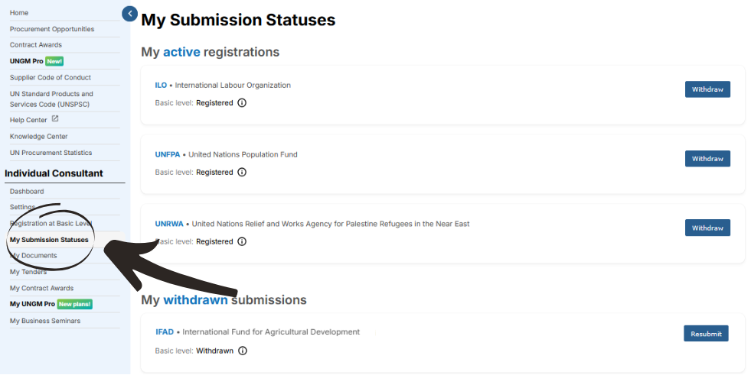The image size is (751, 375).
Task: Collapse the sidebar with the chevron button
Action: (x=130, y=14)
